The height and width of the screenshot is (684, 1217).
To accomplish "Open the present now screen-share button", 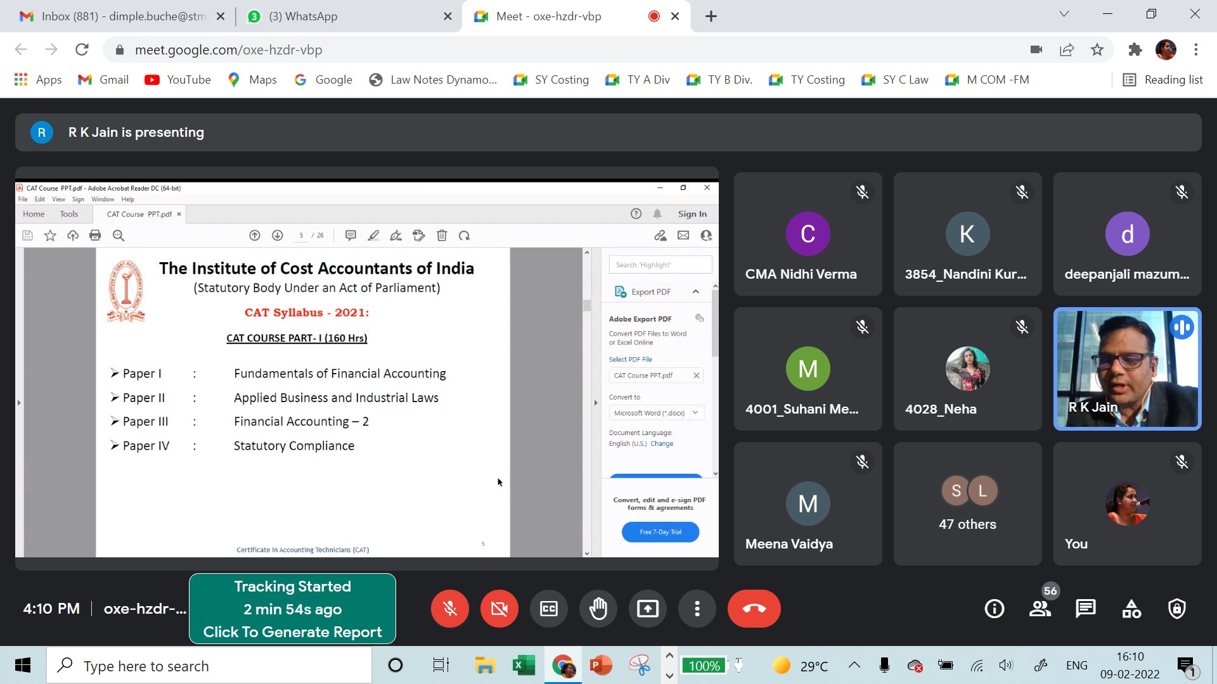I will coord(647,609).
